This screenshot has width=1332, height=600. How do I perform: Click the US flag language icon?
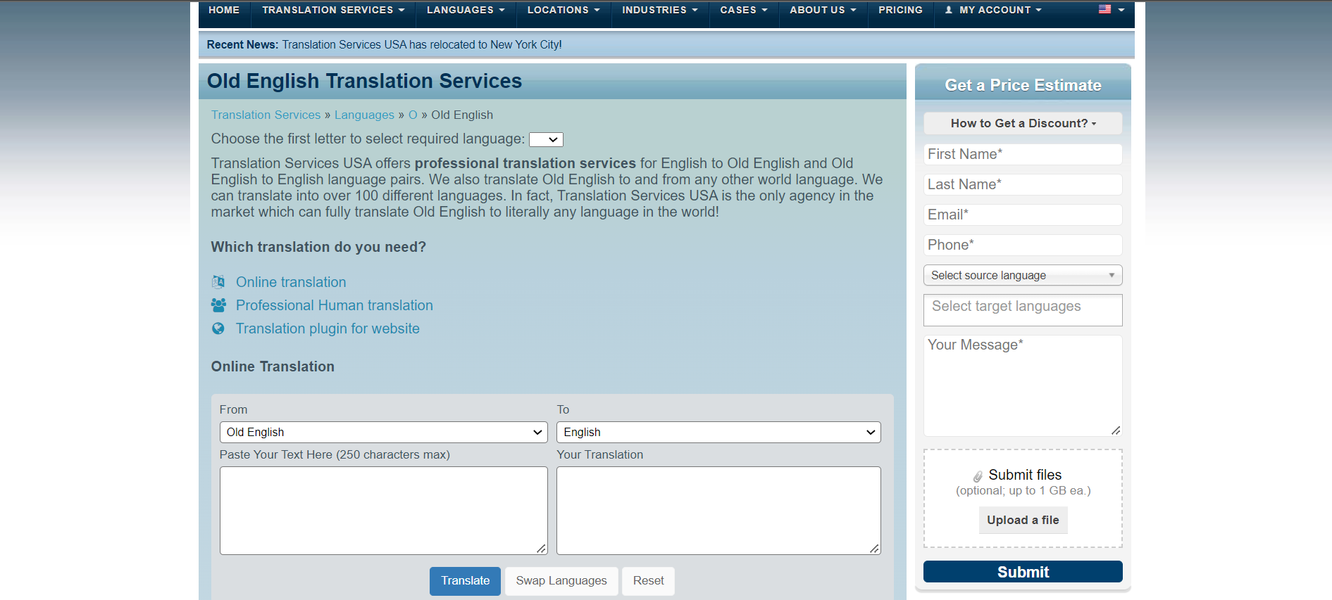tap(1104, 9)
